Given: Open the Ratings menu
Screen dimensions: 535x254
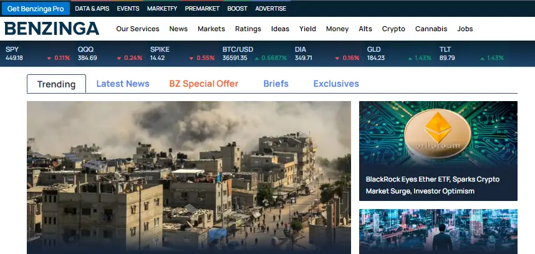Looking at the screenshot, I should (248, 29).
